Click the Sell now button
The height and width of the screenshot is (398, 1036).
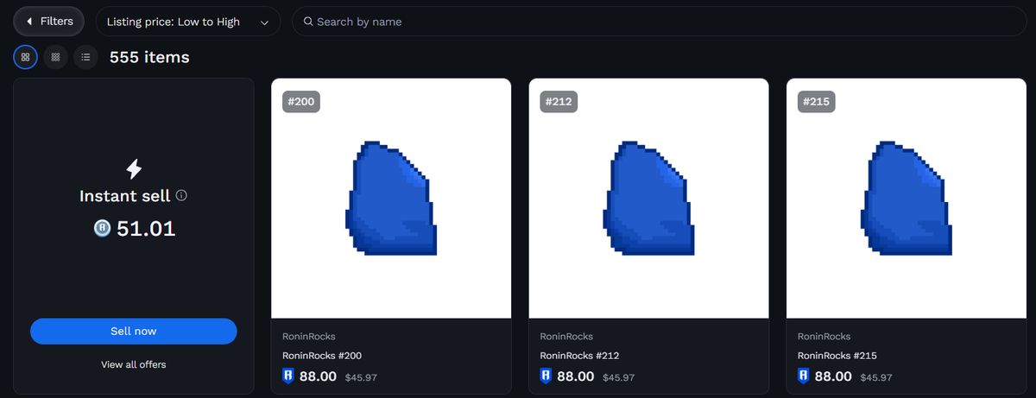[x=134, y=331]
